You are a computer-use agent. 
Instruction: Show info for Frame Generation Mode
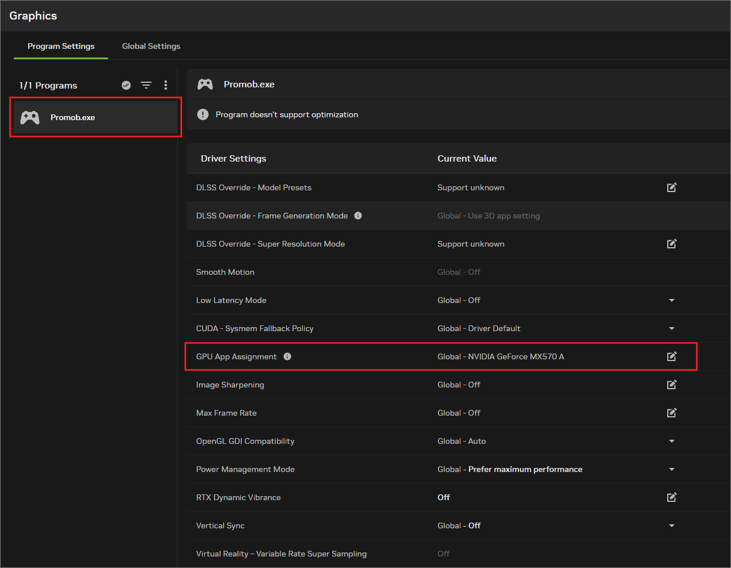tap(358, 216)
